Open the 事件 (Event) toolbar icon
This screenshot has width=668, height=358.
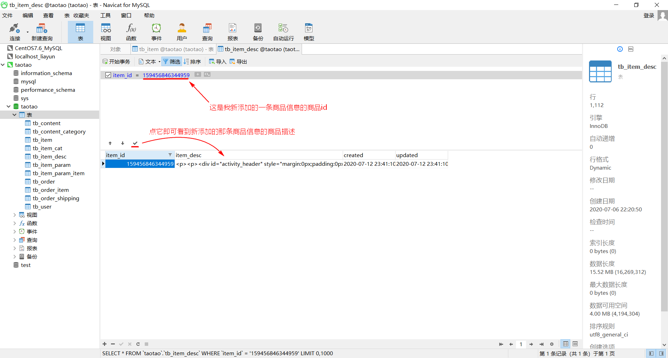coord(157,32)
